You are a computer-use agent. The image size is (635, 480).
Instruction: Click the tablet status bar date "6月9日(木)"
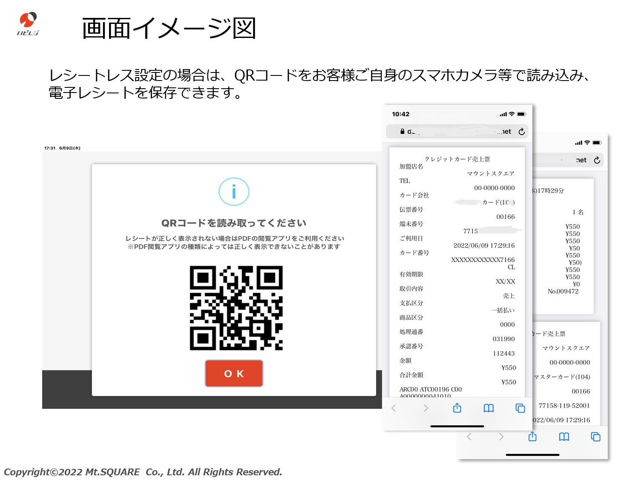(x=70, y=148)
